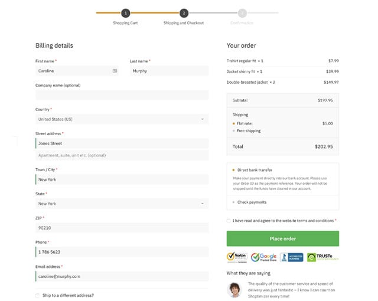The width and height of the screenshot is (378, 301).
Task: Click T-shirt regular fit order line
Action: tap(283, 61)
